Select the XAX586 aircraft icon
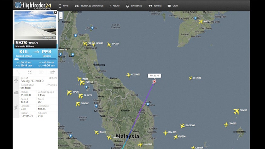The height and width of the screenshot is (149, 265). click(x=140, y=144)
